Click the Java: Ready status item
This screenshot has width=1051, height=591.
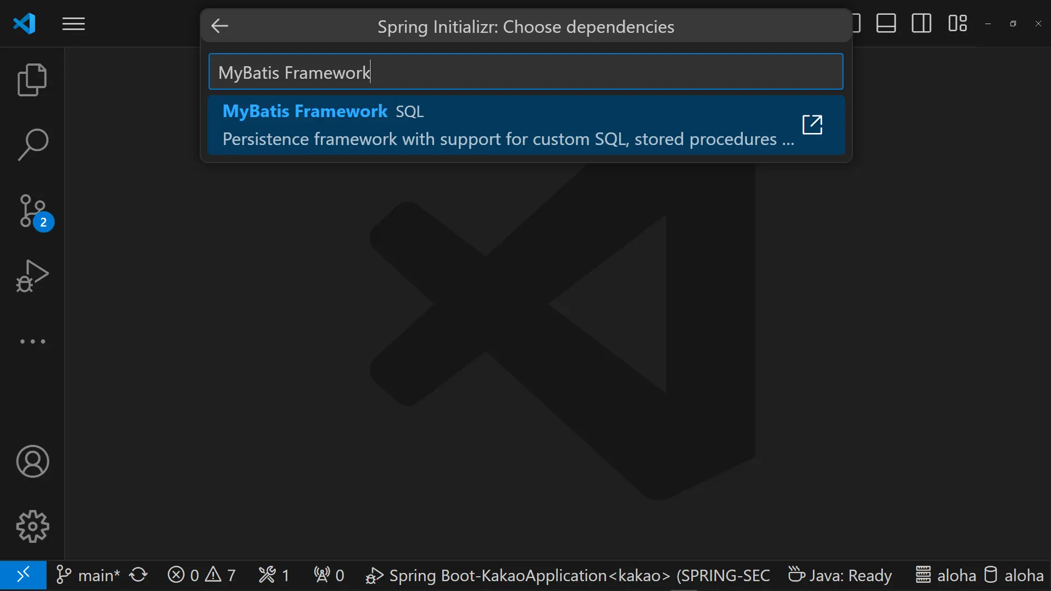coord(840,575)
